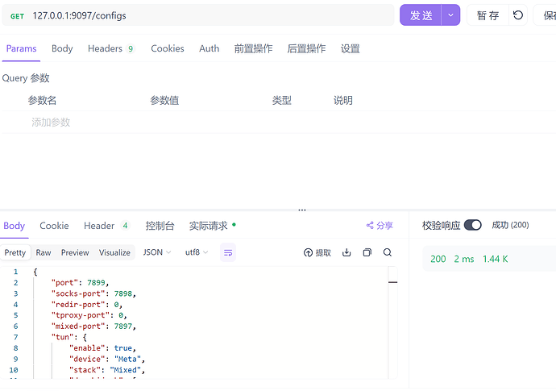
Task: Click the 暂存 temporary save button
Action: (x=488, y=15)
